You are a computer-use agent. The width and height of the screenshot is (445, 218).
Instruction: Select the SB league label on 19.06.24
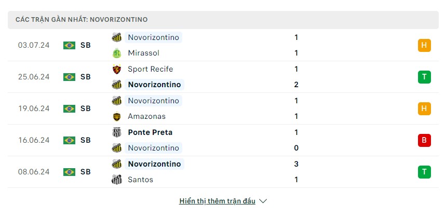click(86, 108)
